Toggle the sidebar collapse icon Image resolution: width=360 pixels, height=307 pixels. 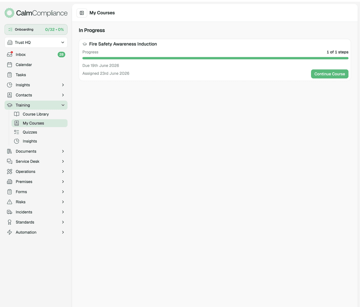pyautogui.click(x=82, y=13)
